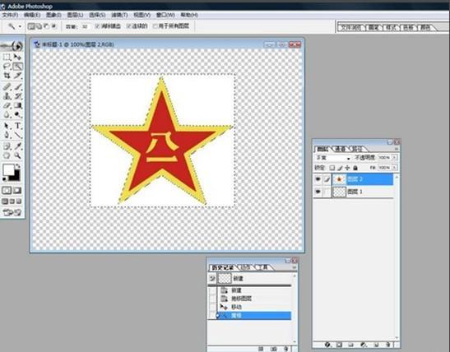The image size is (450, 352).
Task: Click the new layer icon in Layers panel
Action: [x=377, y=345]
